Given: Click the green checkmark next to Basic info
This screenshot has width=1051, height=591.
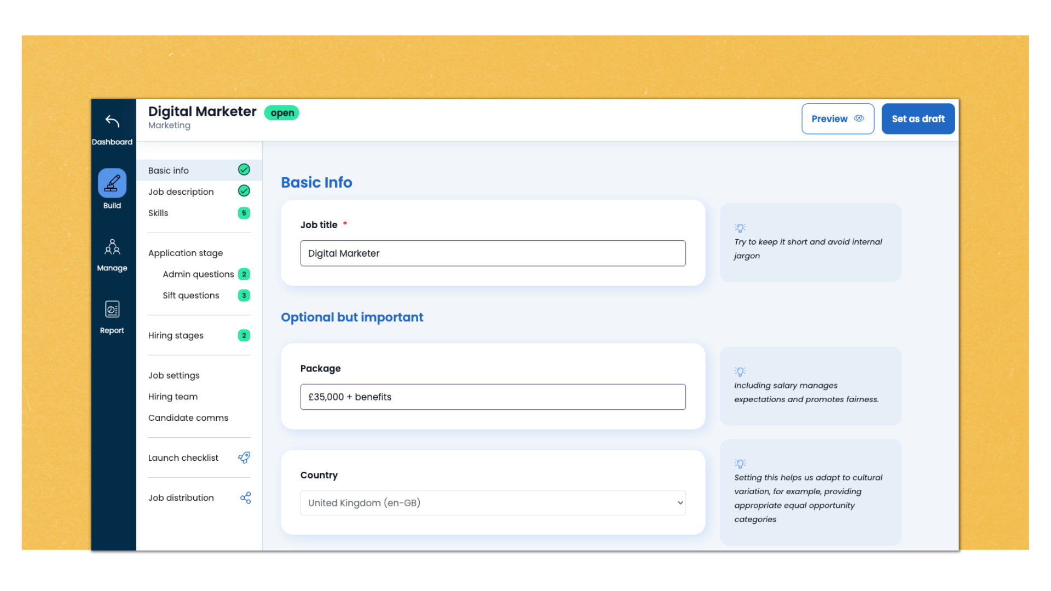Looking at the screenshot, I should pyautogui.click(x=244, y=170).
